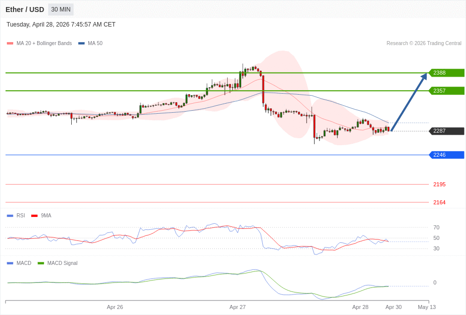Click the Apr 26 date marker
The image size is (466, 315).
[115, 307]
